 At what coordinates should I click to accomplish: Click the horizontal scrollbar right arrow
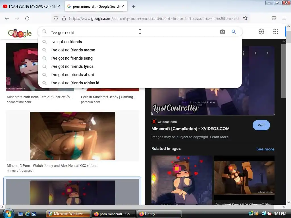284,207
